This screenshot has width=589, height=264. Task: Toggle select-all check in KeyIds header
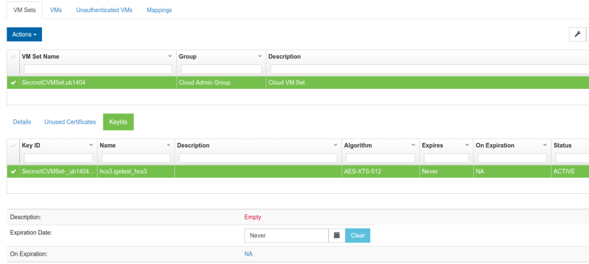click(x=14, y=146)
